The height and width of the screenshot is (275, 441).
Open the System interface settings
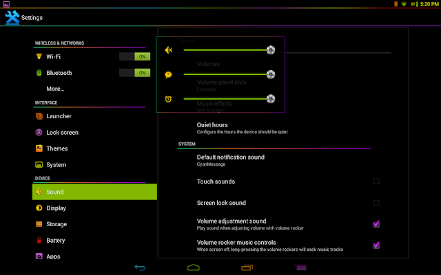coord(94,165)
